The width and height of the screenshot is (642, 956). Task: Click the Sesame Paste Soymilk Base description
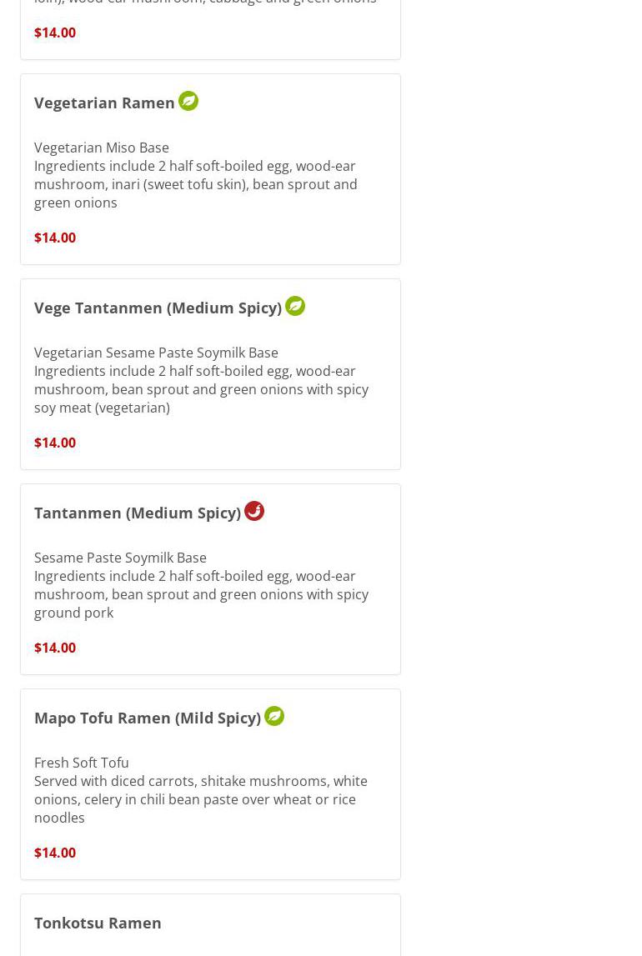(x=120, y=558)
